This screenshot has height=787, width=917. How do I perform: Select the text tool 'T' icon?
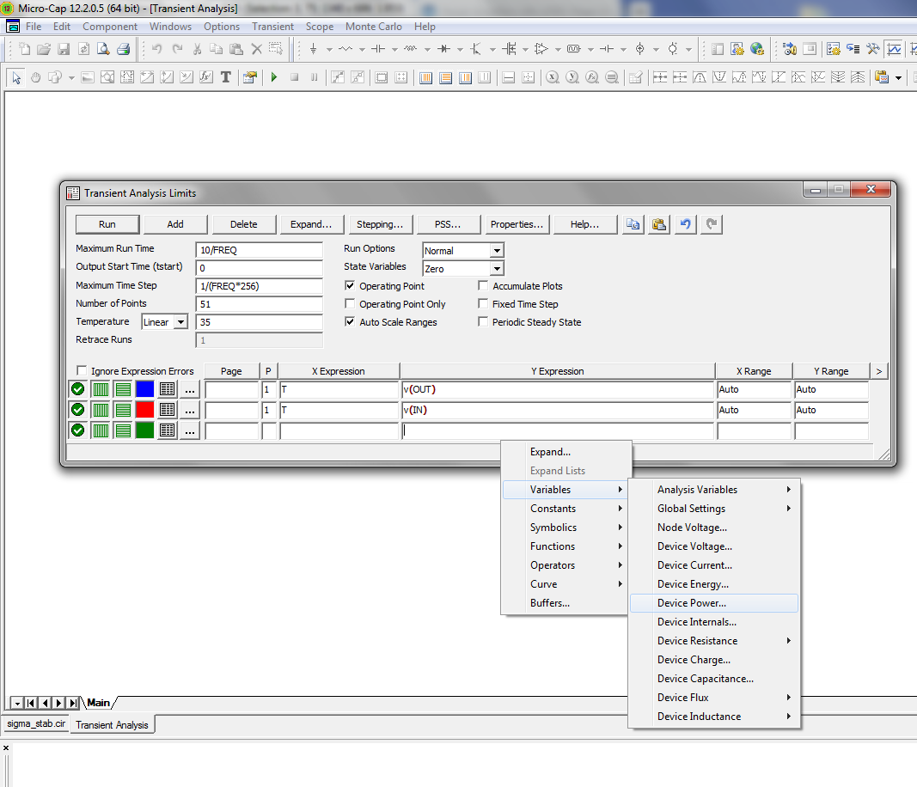226,77
